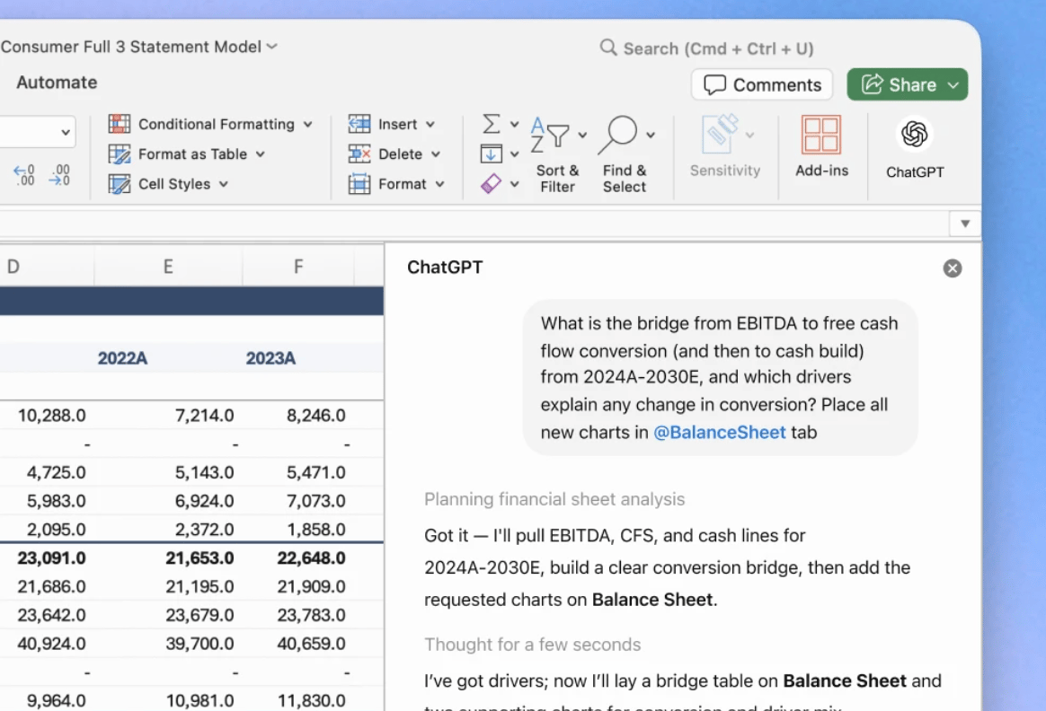Click the Fill down icon
1046x711 pixels.
pos(491,154)
